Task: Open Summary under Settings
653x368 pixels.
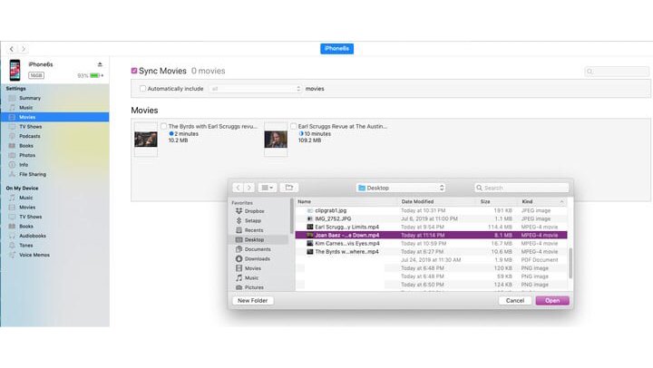Action: pyautogui.click(x=30, y=98)
